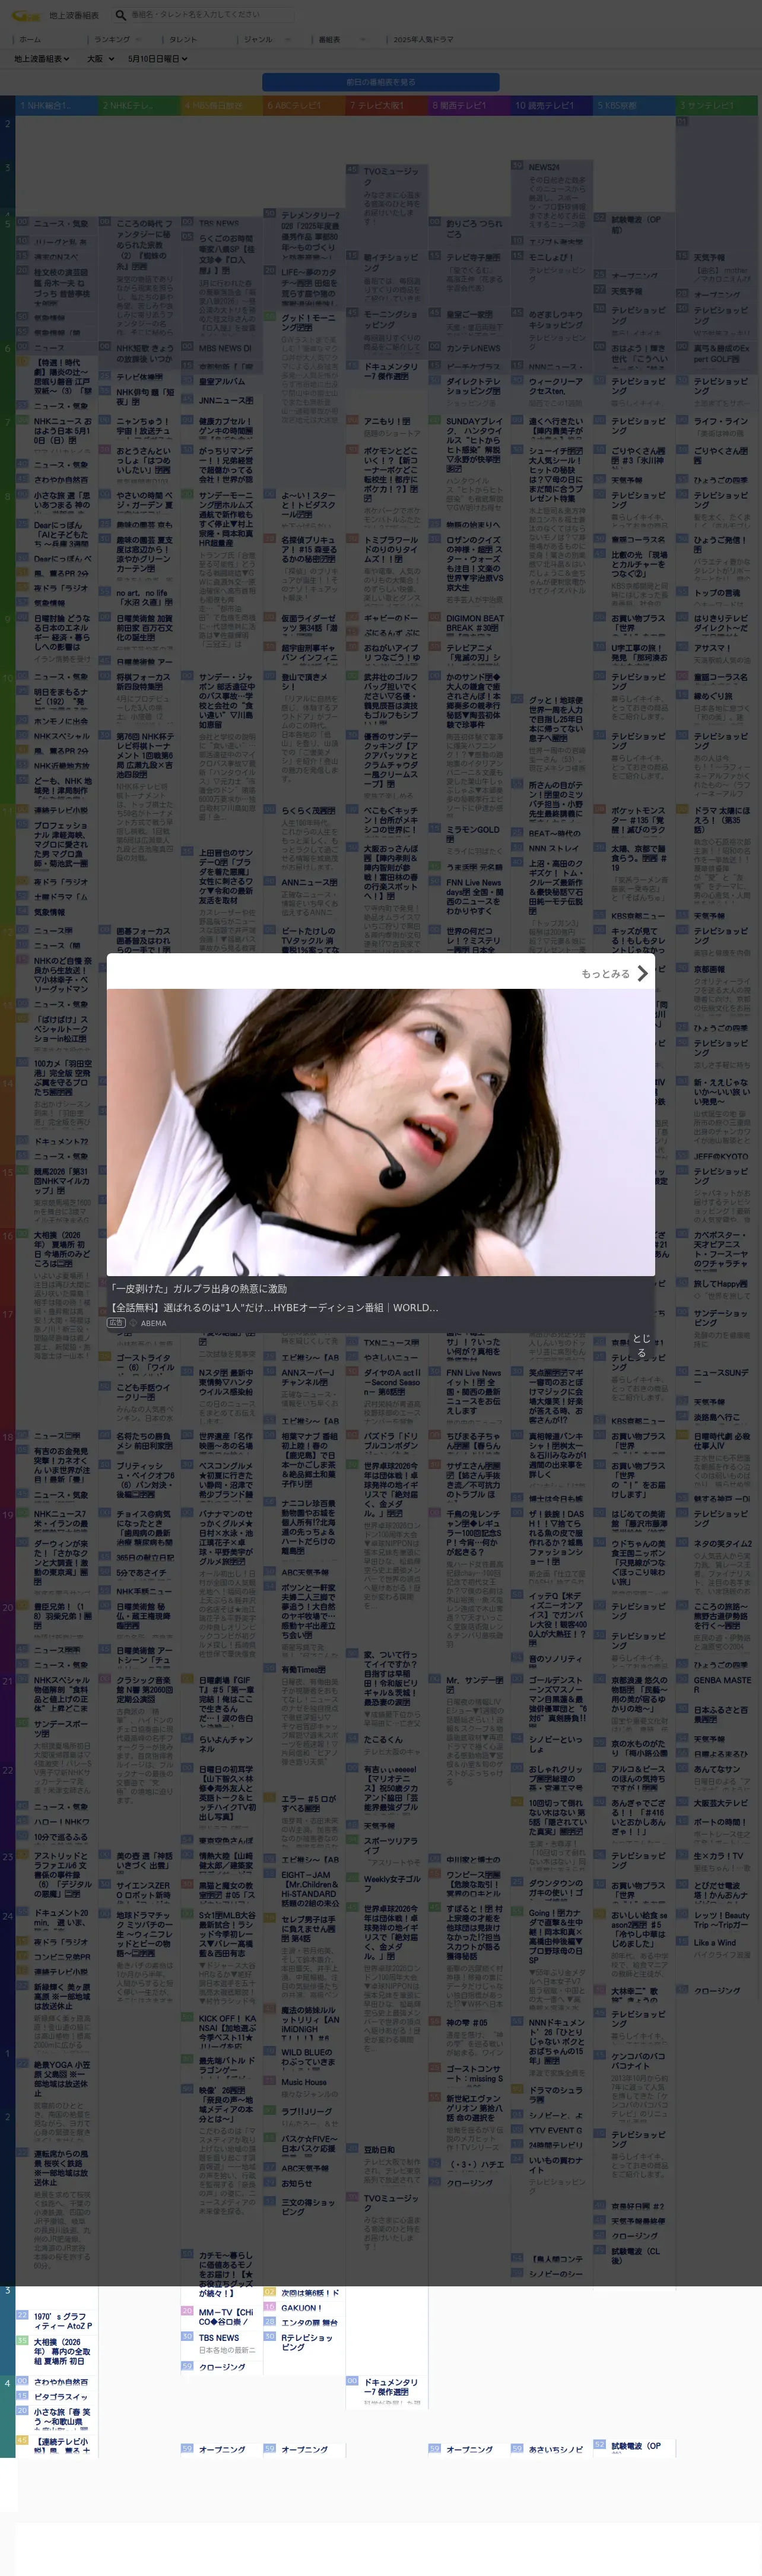Screen dimensions: 762x2576
Task: Open the Music House program listing
Action: click(304, 2081)
